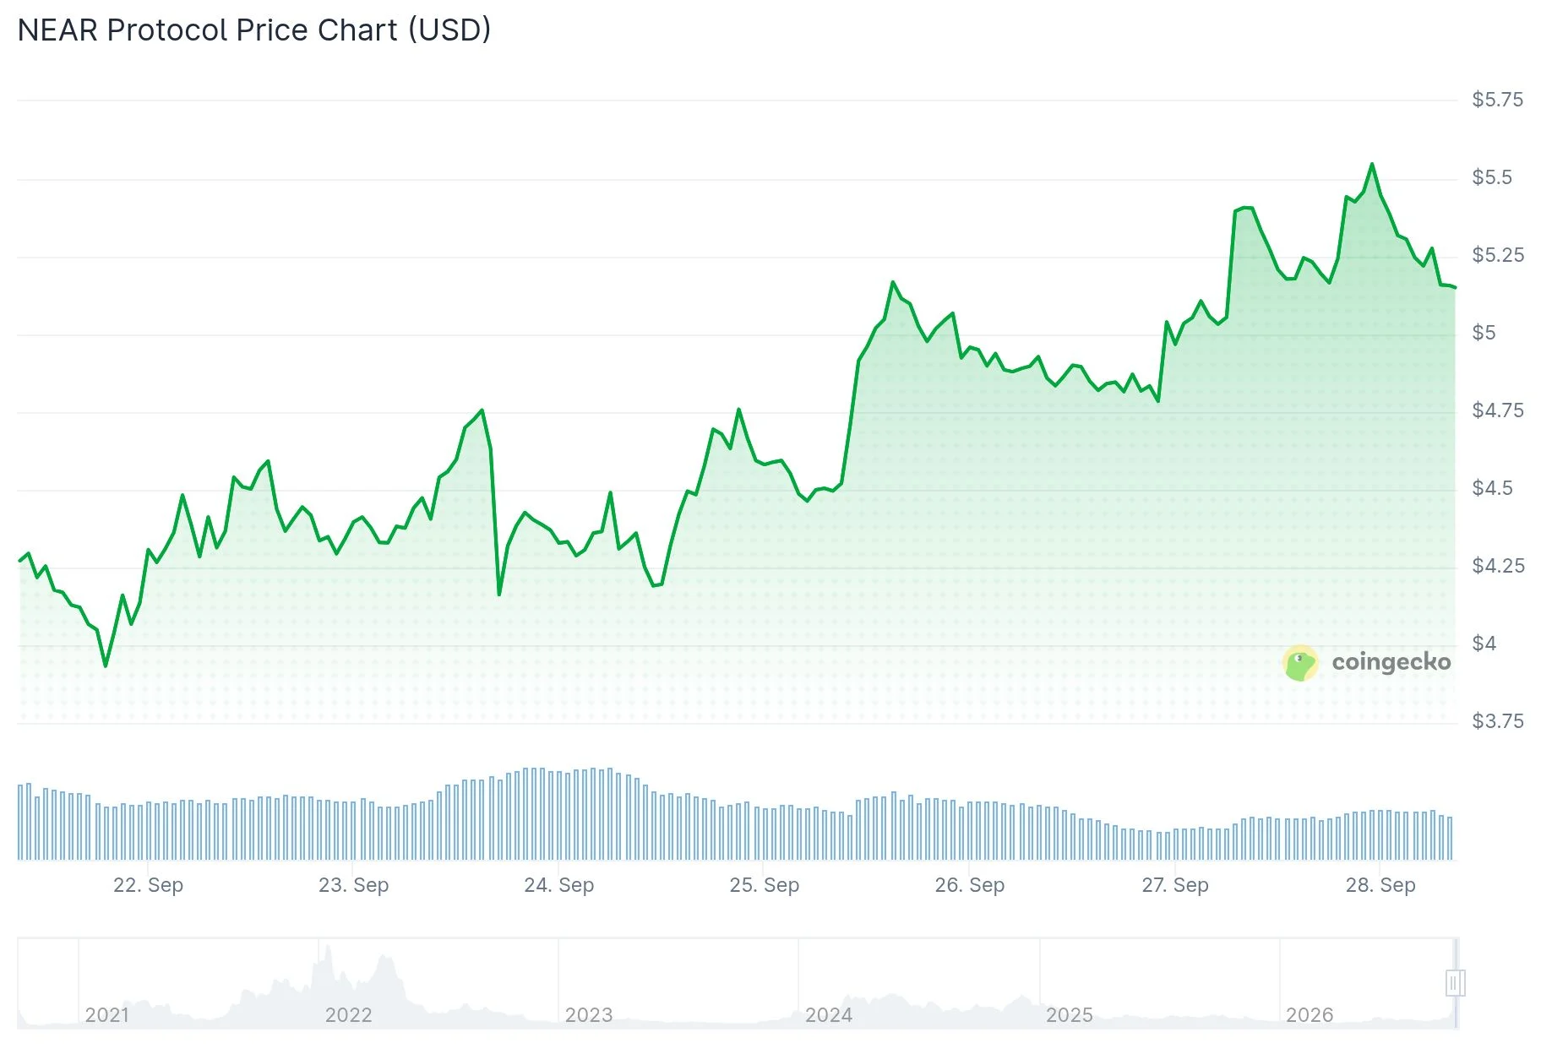Image resolution: width=1541 pixels, height=1054 pixels.
Task: Click the 2023 label in the navigator timeline
Action: [x=589, y=1014]
